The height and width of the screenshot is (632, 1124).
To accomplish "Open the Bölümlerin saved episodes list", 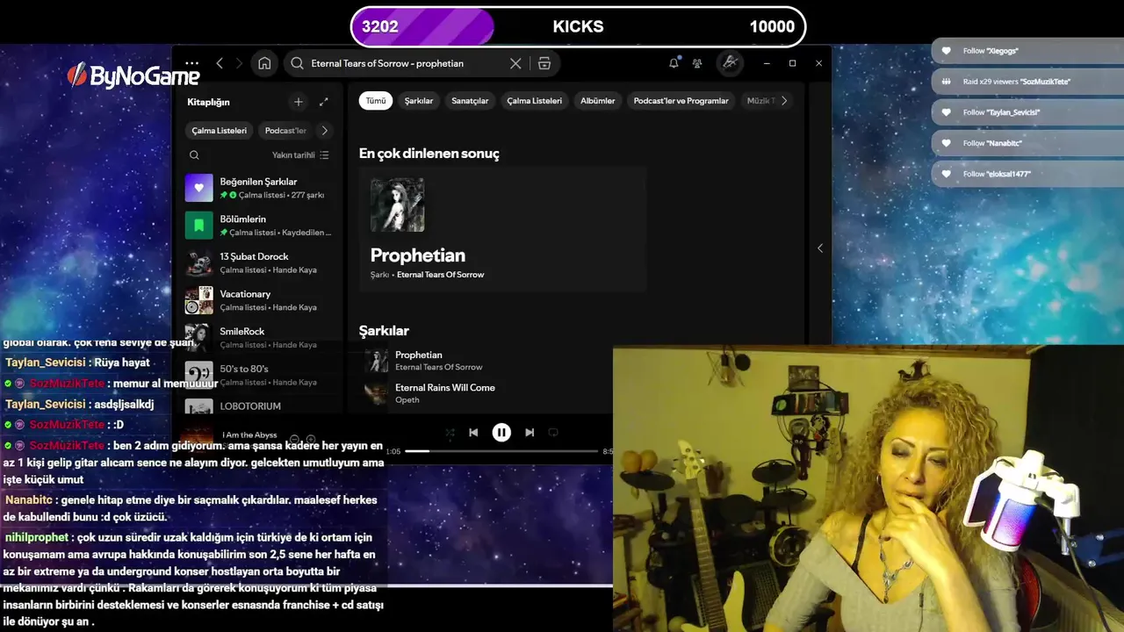I will pos(260,226).
